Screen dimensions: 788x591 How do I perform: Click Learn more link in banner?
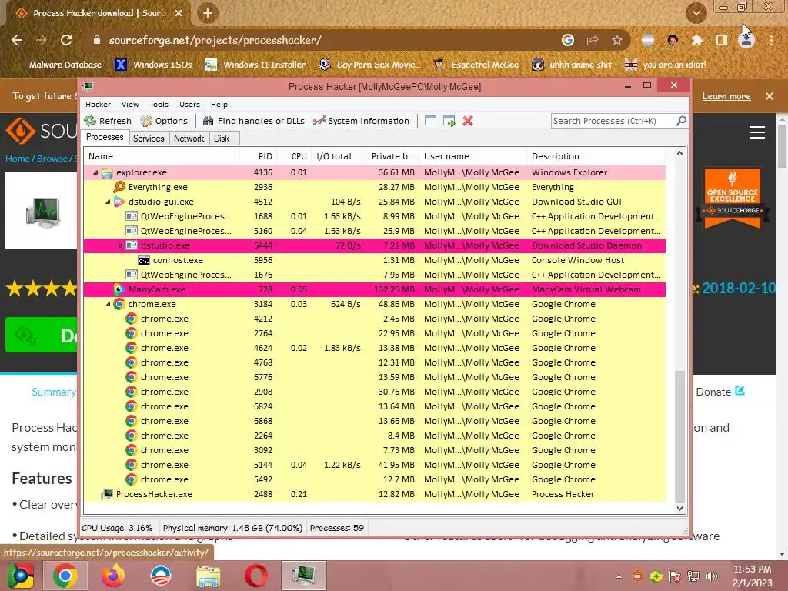click(726, 96)
